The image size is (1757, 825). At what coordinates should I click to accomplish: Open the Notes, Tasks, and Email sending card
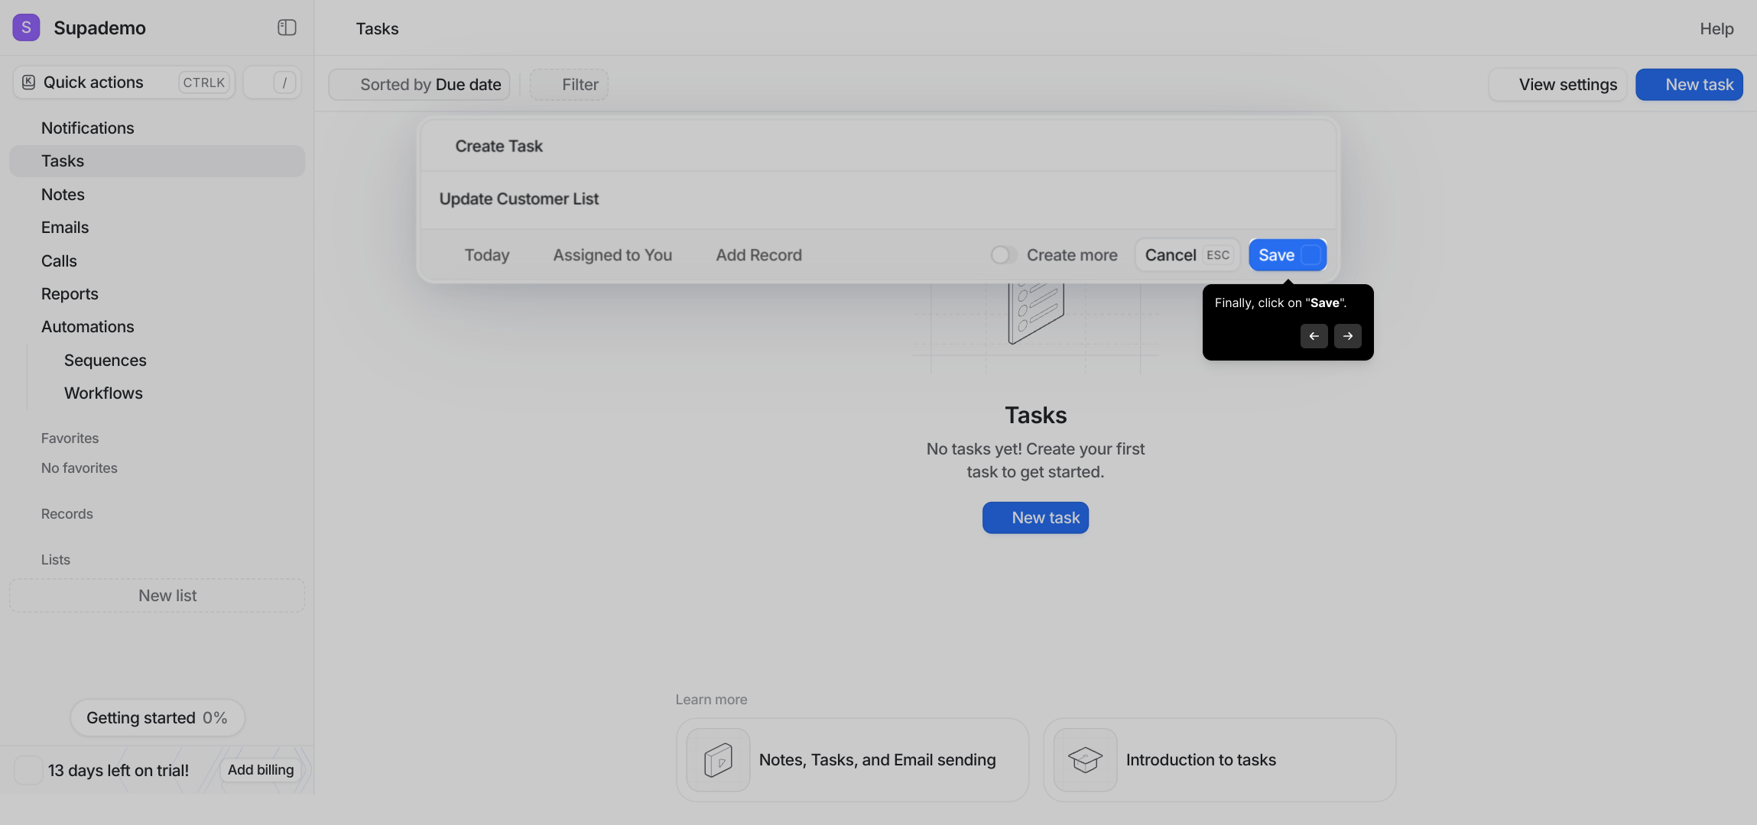pos(852,760)
